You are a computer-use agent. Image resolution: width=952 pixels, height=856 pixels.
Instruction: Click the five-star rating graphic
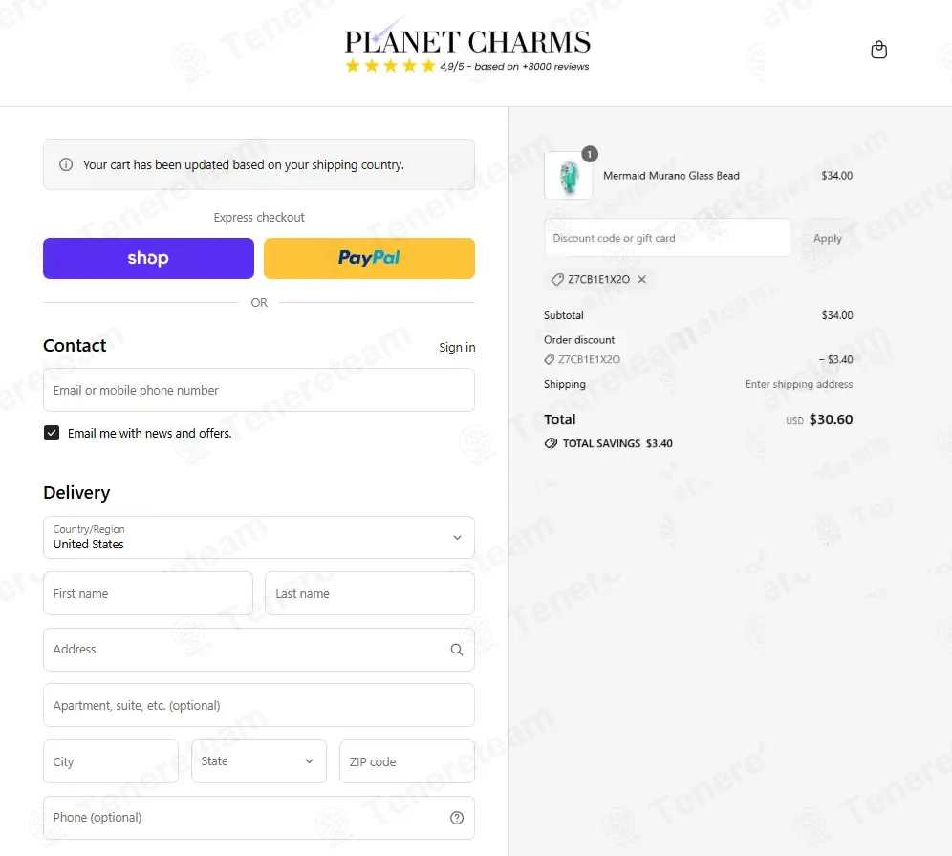point(390,66)
